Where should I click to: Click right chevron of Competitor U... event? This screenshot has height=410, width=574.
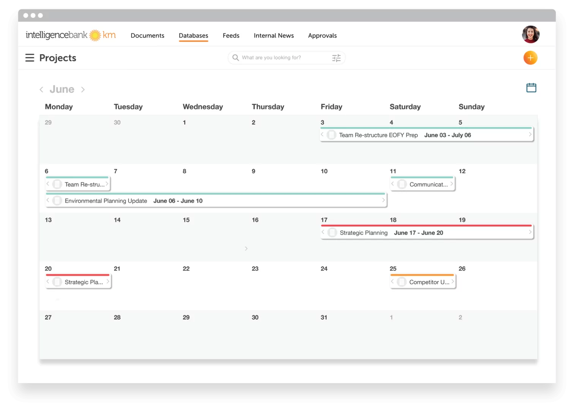(452, 281)
